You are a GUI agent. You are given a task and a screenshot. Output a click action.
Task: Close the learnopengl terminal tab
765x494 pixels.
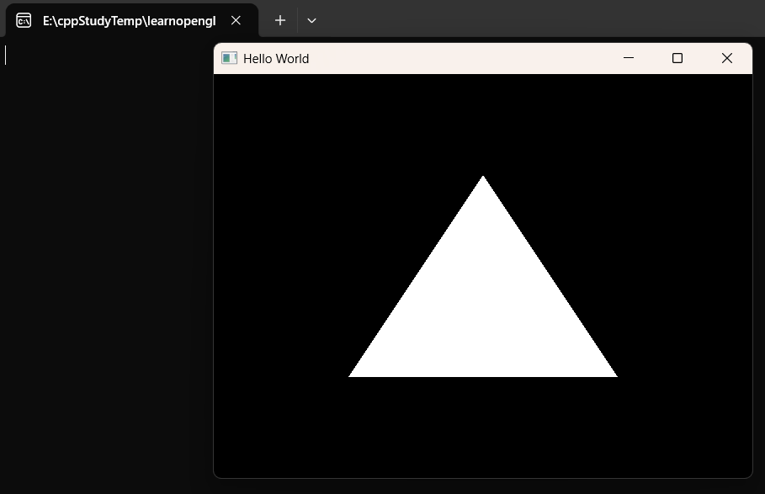[236, 20]
